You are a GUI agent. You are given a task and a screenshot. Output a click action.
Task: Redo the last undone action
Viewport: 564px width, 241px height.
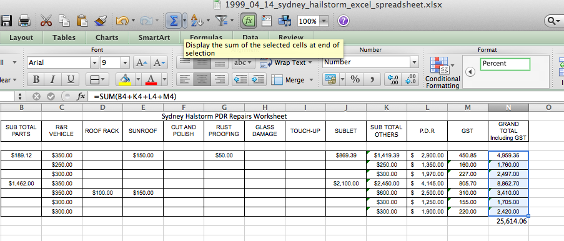[147, 21]
